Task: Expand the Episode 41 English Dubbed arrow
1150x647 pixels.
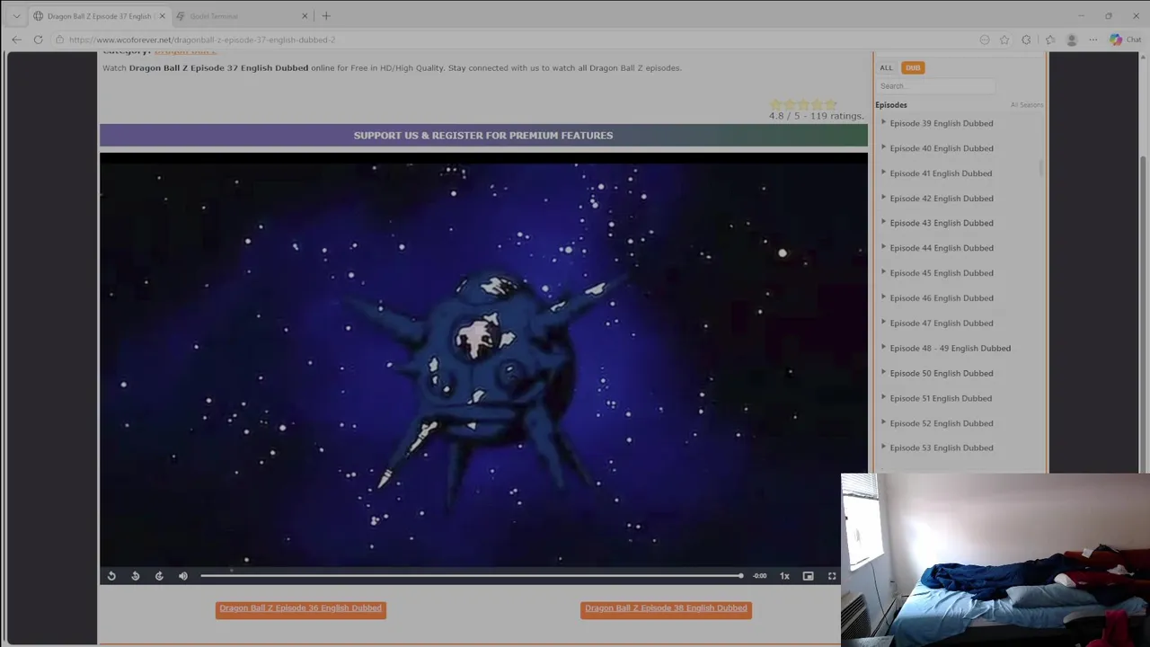Action: pos(883,173)
